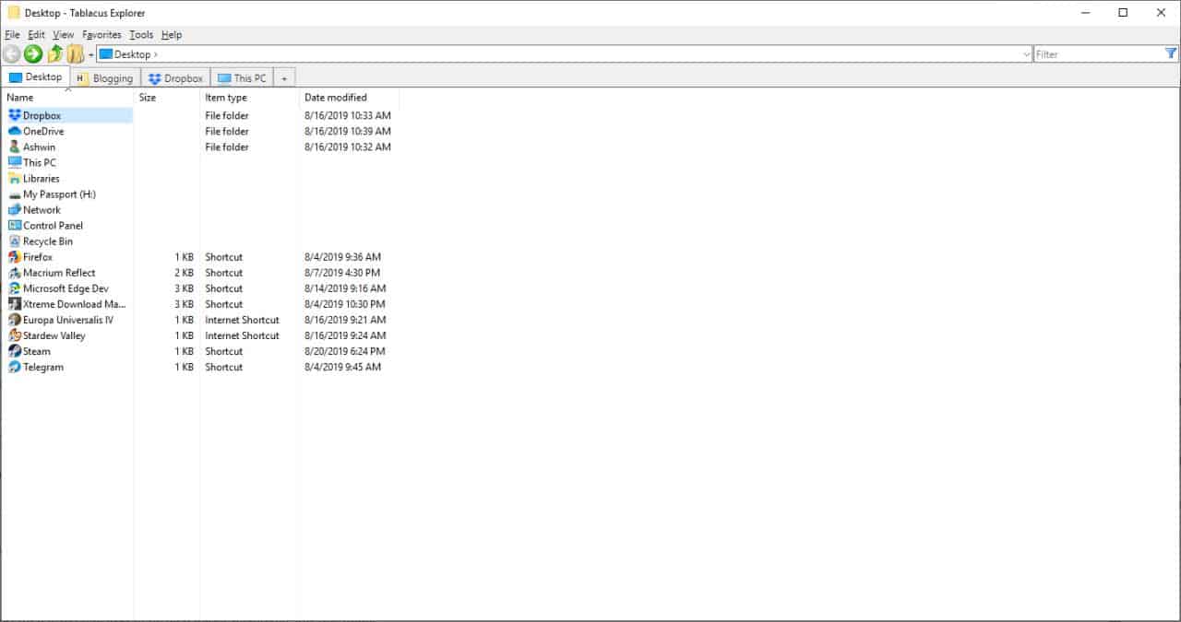Click the folder tree toolbar icon

coord(74,53)
